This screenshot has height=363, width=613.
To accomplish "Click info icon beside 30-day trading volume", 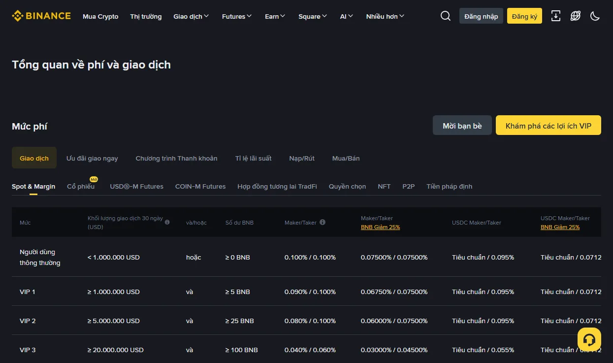I will click(x=167, y=222).
